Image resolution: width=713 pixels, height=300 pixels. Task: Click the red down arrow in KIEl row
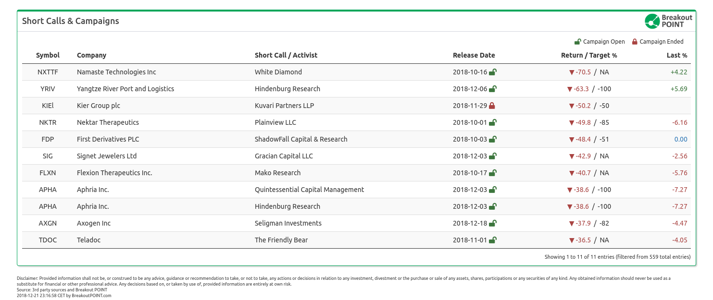(x=572, y=106)
